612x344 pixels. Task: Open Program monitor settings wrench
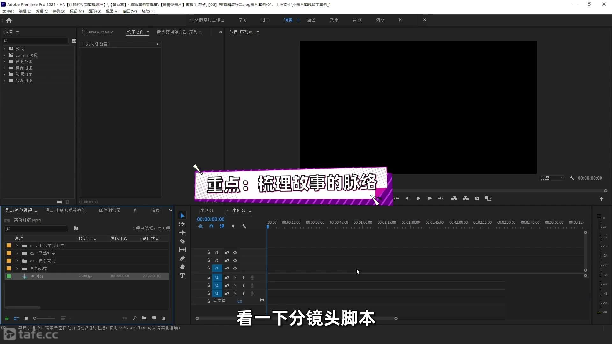[x=572, y=178]
